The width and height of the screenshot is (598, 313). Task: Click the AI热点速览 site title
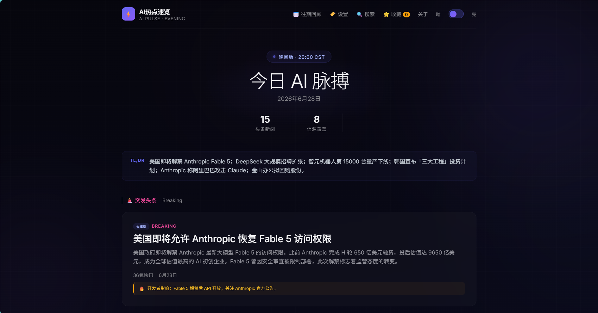(x=154, y=12)
